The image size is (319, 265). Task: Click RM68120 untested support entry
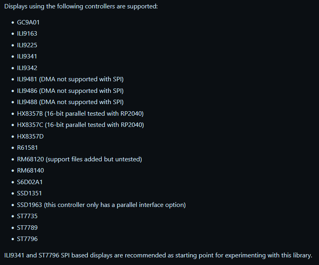[x=80, y=159]
